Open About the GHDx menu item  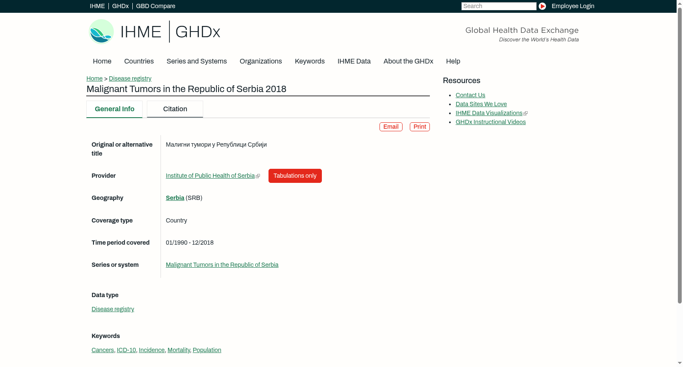(408, 61)
